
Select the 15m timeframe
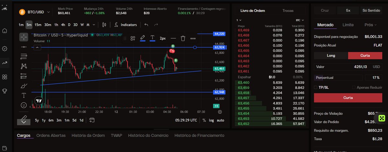38,25
